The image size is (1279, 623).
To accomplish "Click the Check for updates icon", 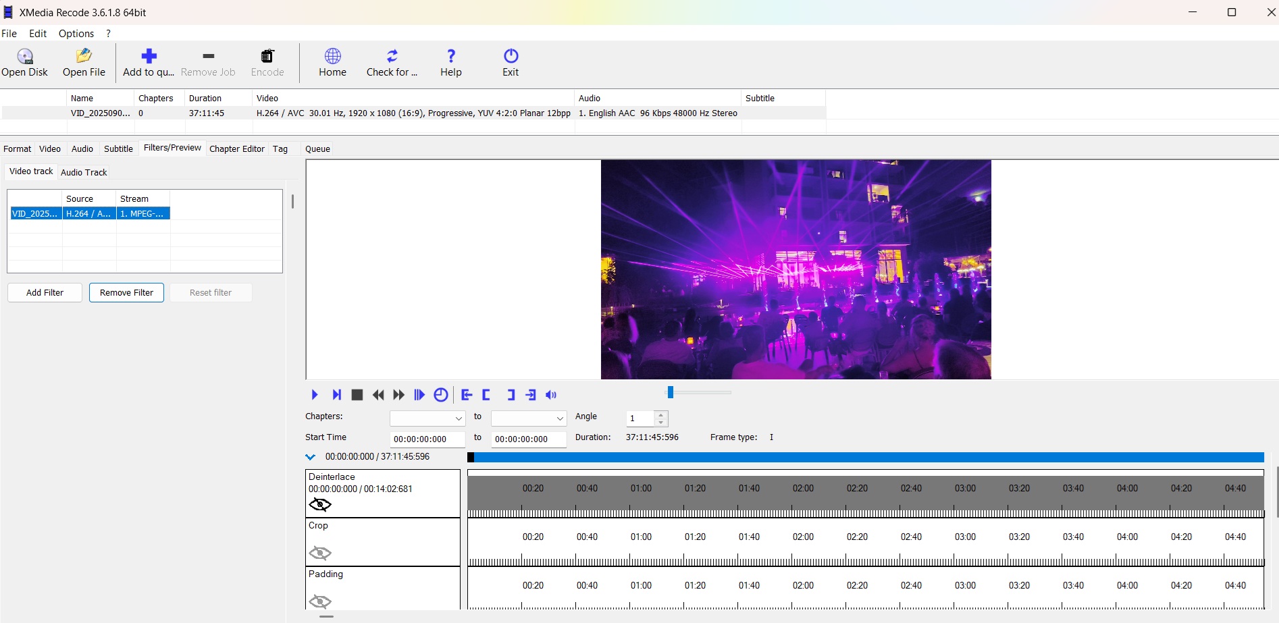I will point(392,56).
